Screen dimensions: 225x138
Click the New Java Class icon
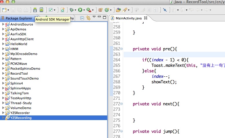tap(107, 10)
